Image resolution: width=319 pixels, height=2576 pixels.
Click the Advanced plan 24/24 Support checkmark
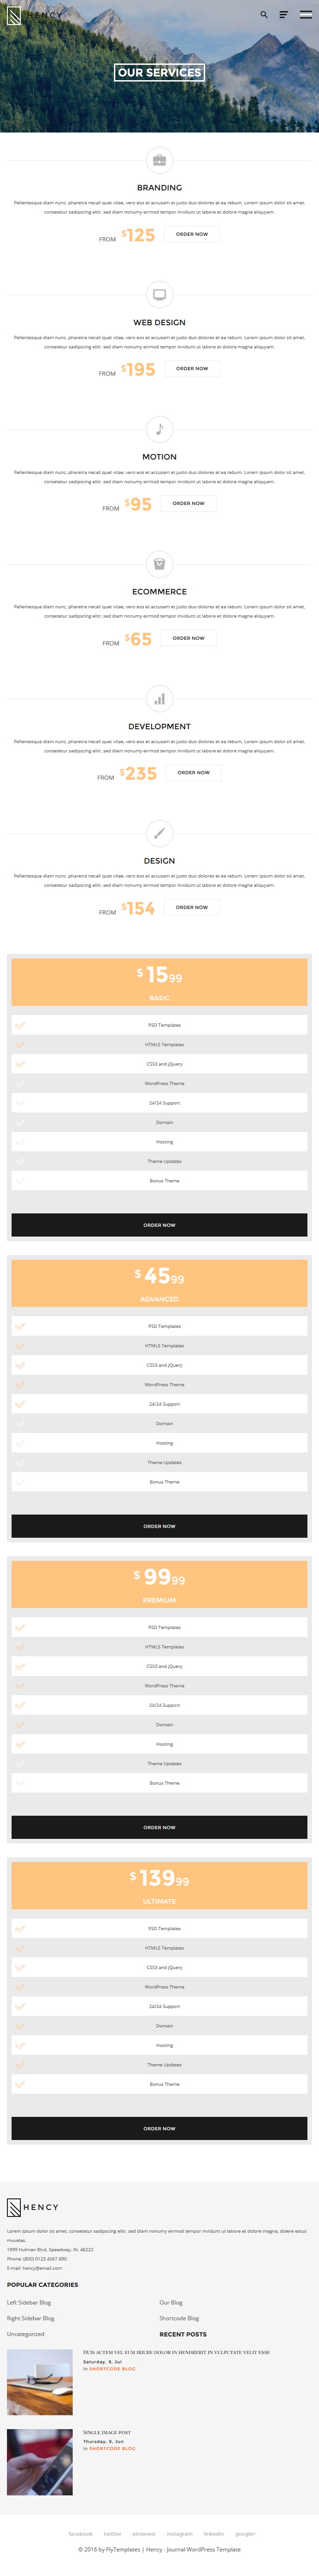20,1404
